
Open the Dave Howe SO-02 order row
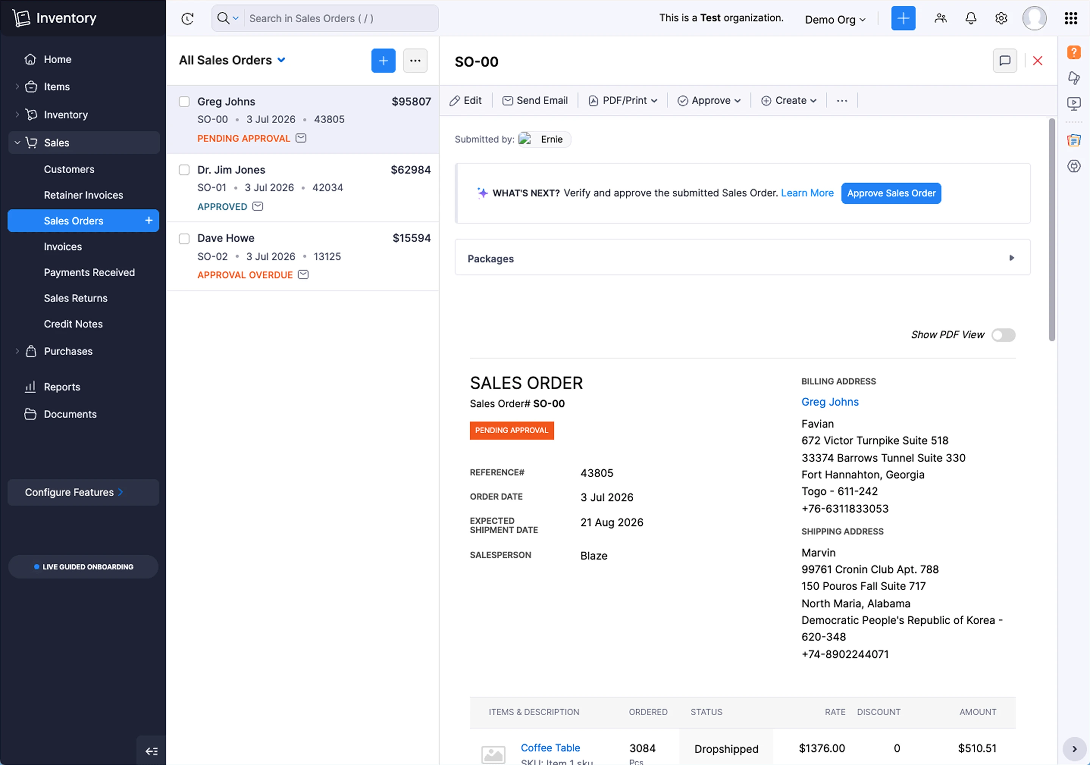303,256
